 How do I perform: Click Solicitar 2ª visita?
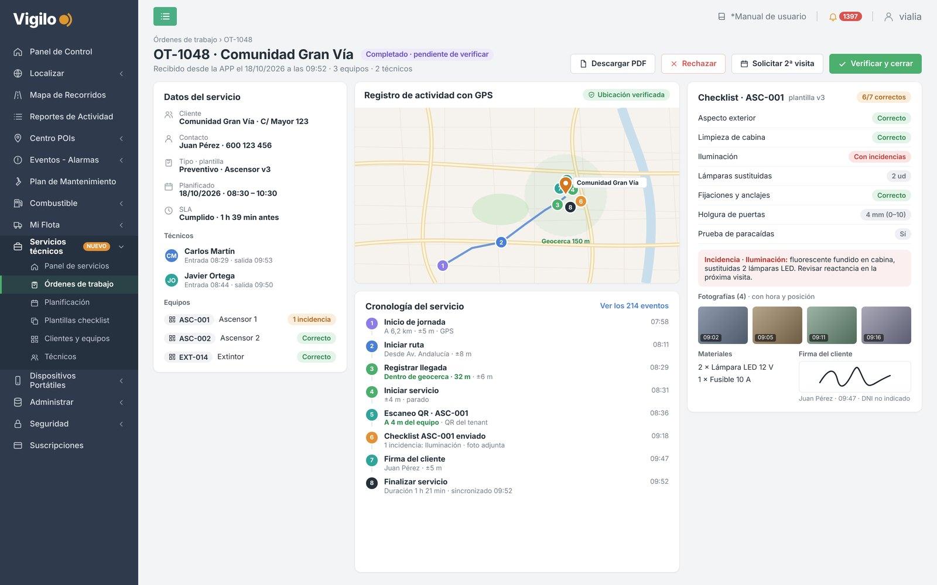click(x=777, y=64)
